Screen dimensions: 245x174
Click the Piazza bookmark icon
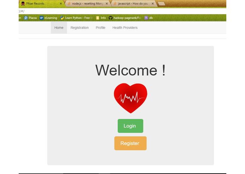pyautogui.click(x=26, y=18)
